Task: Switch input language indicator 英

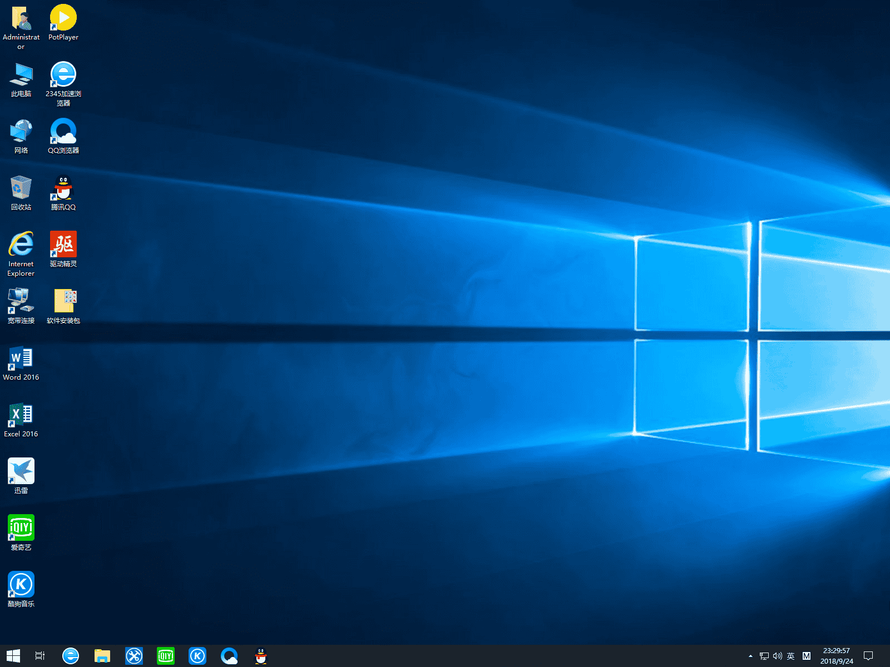Action: (x=791, y=656)
